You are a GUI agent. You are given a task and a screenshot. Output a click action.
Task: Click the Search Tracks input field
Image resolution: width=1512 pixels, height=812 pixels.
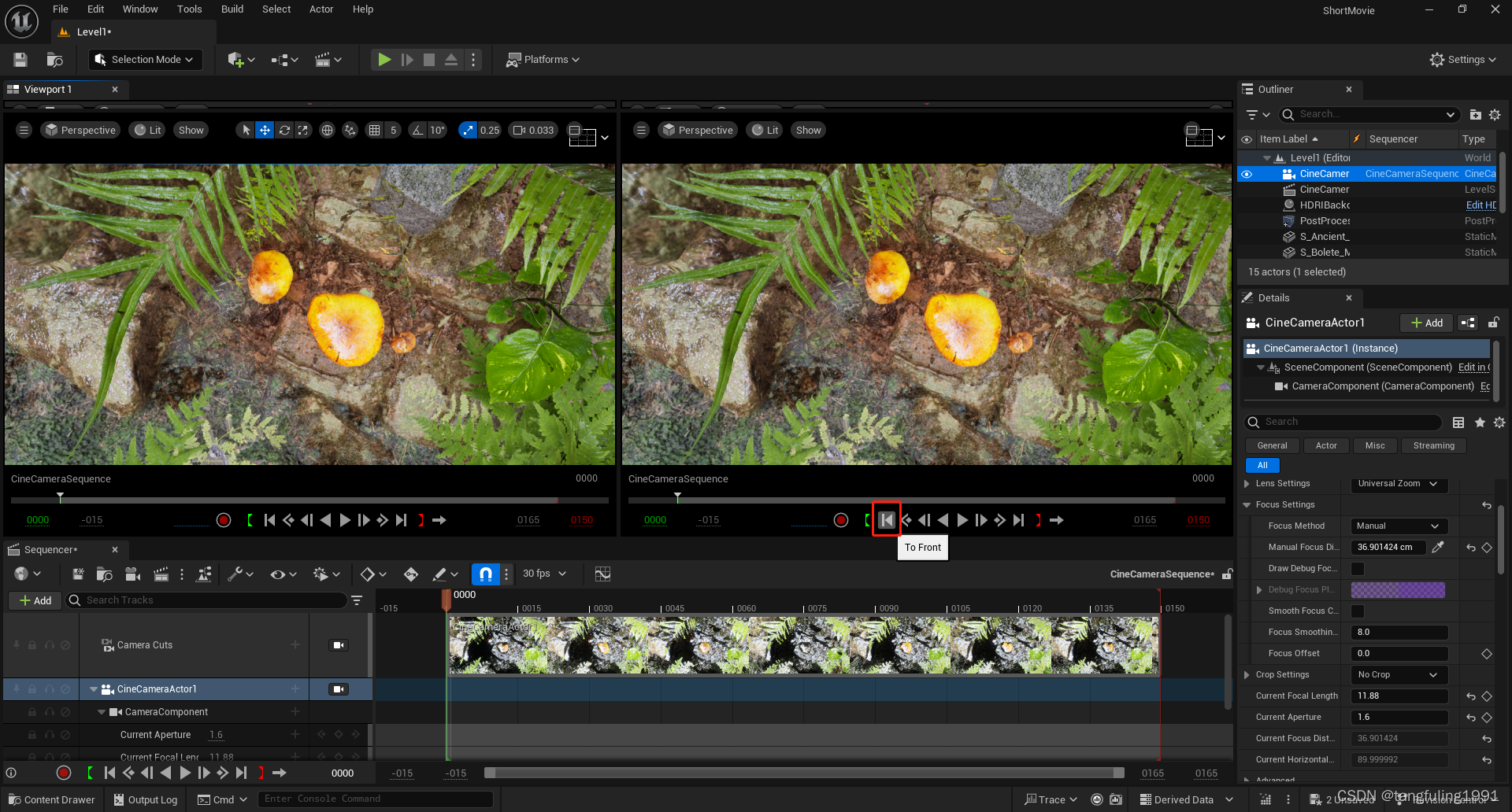coord(206,600)
